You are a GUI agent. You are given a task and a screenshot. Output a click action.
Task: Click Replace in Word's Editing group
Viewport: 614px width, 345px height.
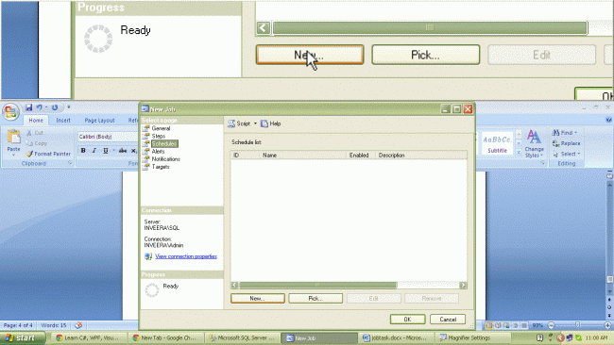coord(566,143)
